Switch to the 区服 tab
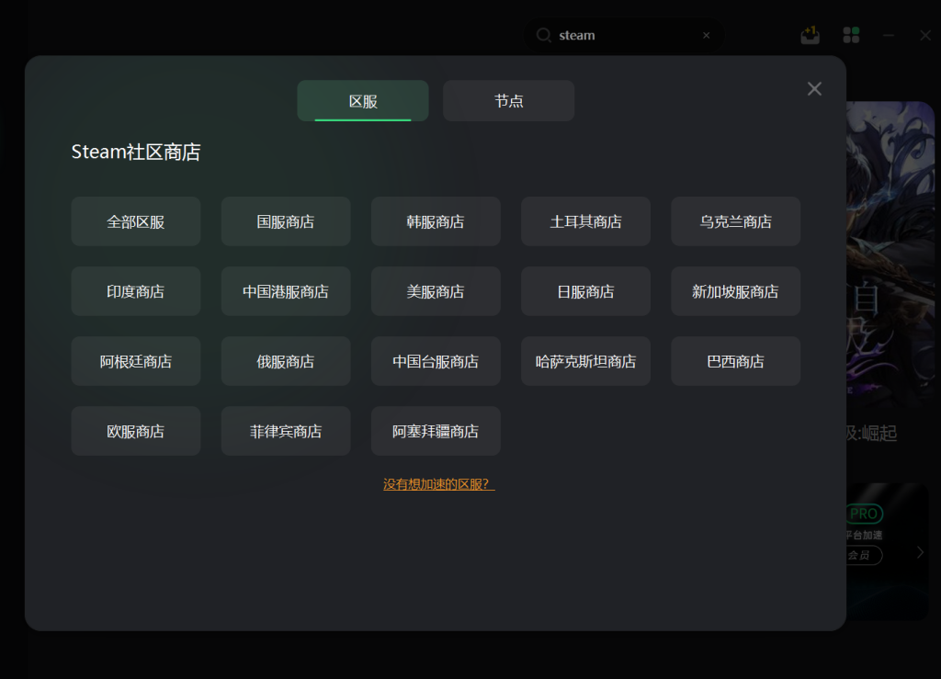The image size is (941, 679). coord(363,101)
